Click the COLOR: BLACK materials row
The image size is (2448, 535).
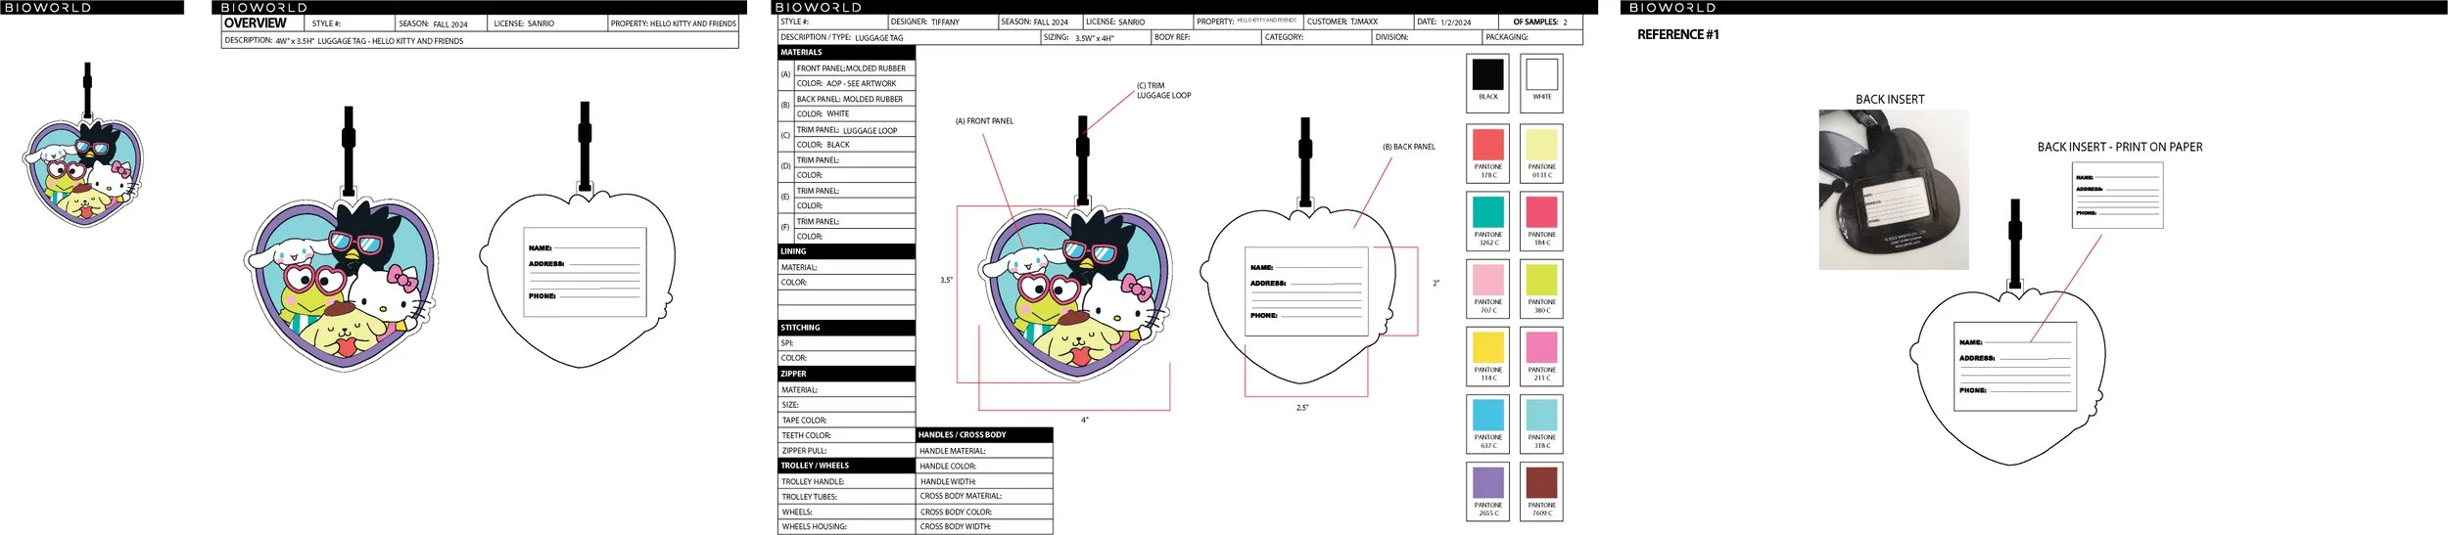(x=855, y=145)
